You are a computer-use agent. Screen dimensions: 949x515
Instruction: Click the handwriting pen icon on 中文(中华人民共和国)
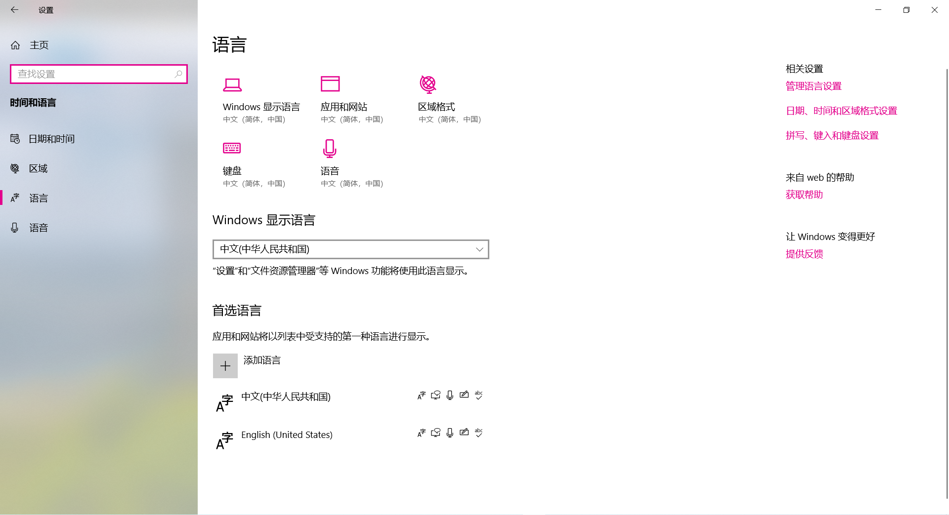coord(464,395)
